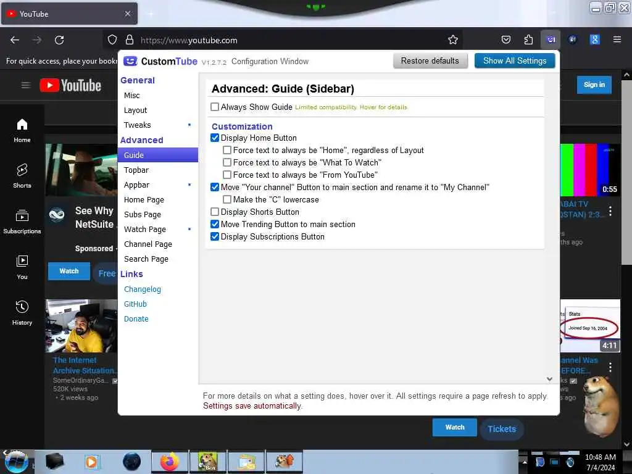Image resolution: width=632 pixels, height=474 pixels.
Task: Click the YouTube Sign in button
Action: [594, 85]
